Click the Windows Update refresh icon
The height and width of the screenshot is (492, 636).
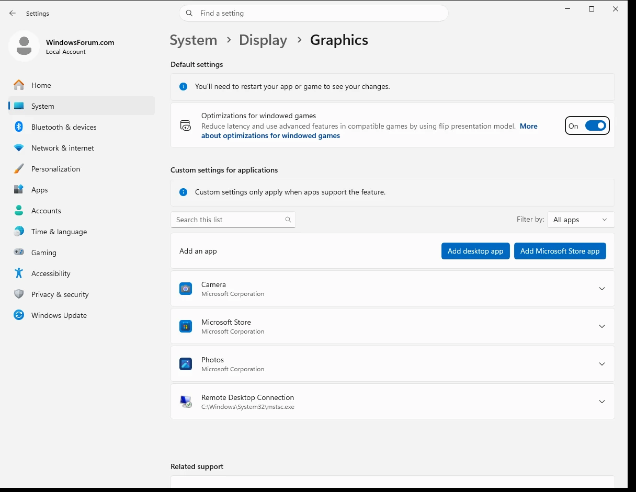[x=19, y=315]
